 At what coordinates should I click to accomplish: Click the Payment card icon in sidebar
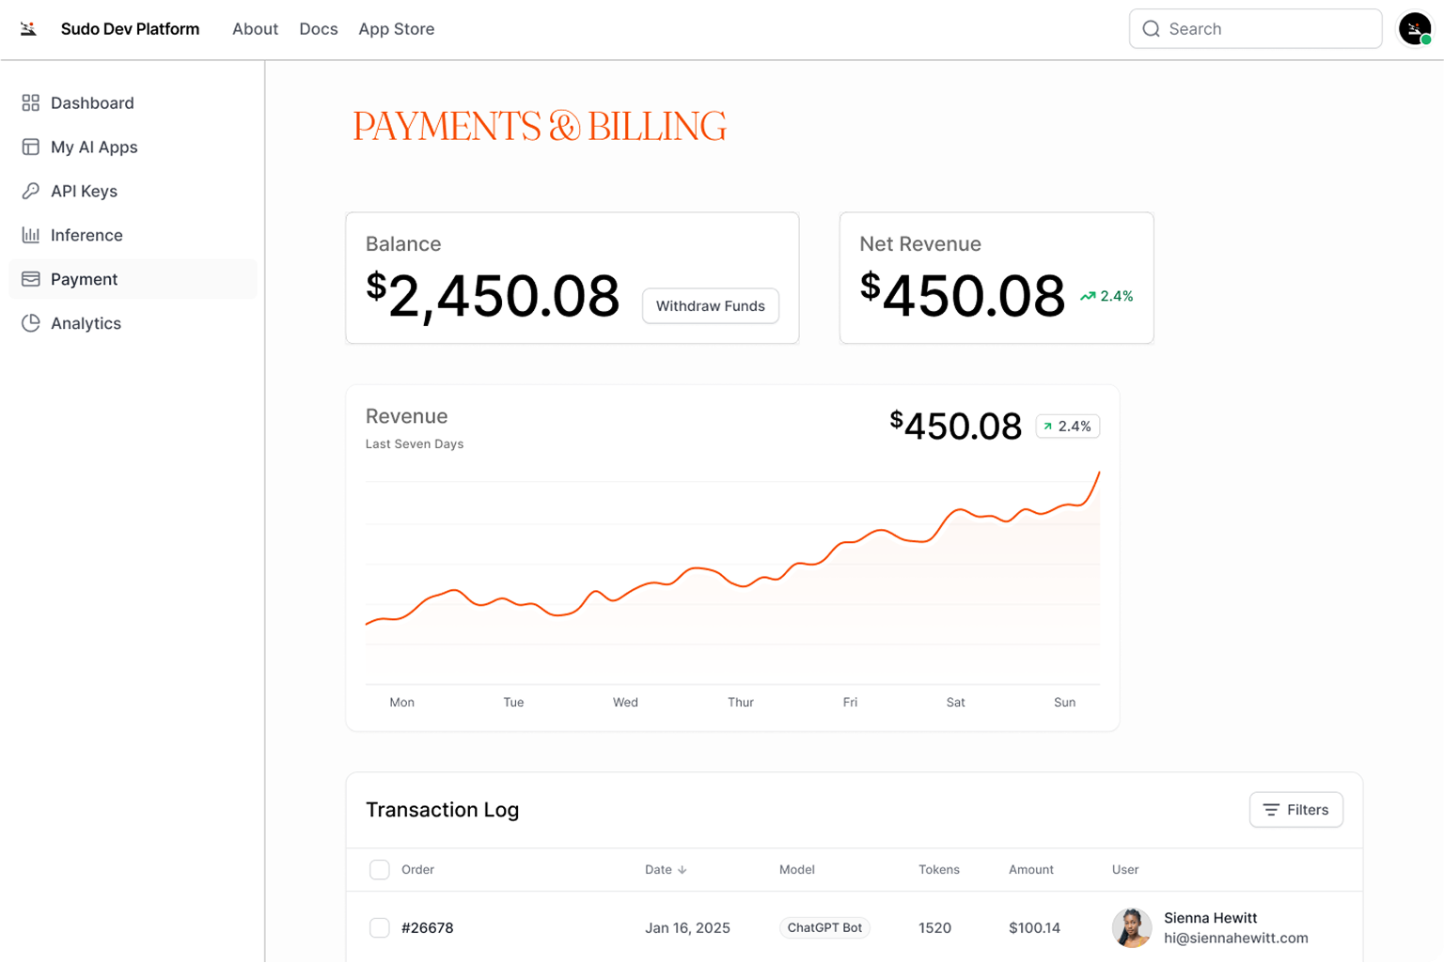click(31, 279)
